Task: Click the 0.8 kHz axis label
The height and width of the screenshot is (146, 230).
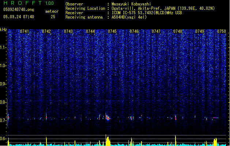Action: [3, 102]
